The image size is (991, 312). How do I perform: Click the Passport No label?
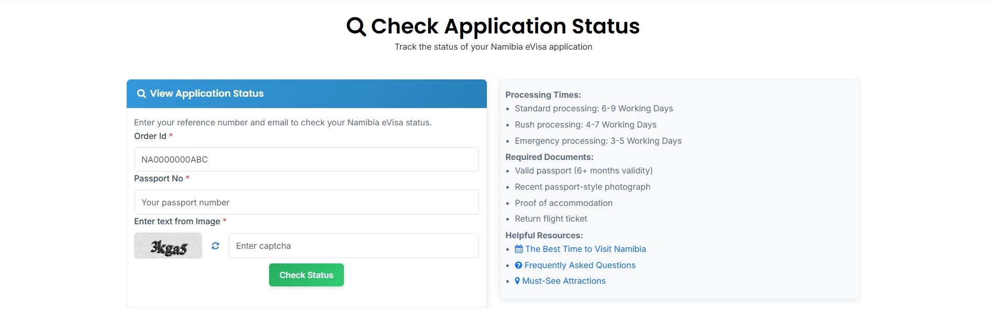coord(159,179)
